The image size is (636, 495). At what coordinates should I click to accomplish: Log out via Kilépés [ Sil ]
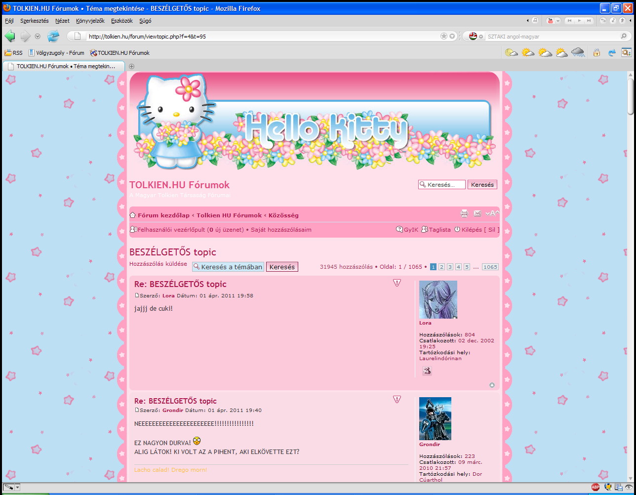[477, 230]
